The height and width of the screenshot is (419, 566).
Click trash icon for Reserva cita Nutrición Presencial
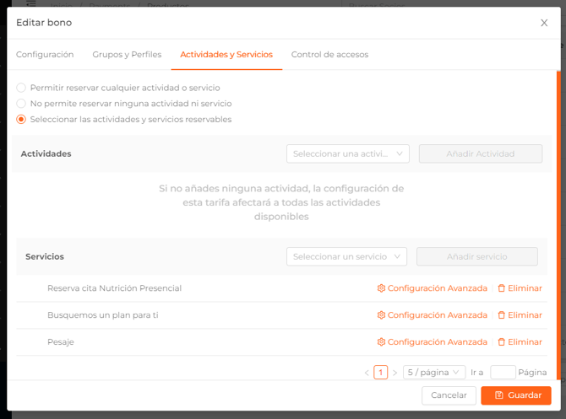pyautogui.click(x=501, y=288)
